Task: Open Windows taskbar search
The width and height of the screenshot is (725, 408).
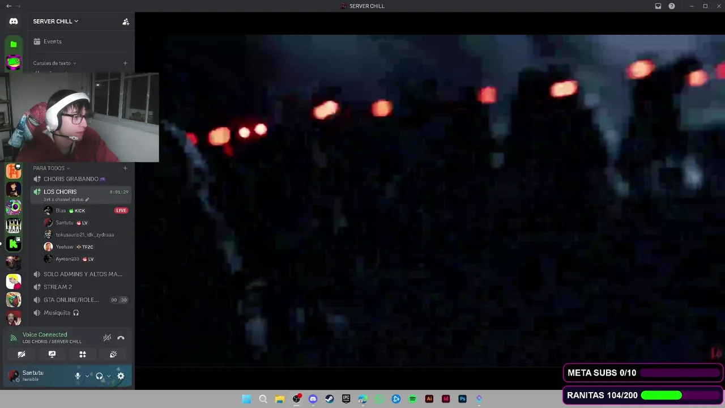Action: [x=263, y=399]
